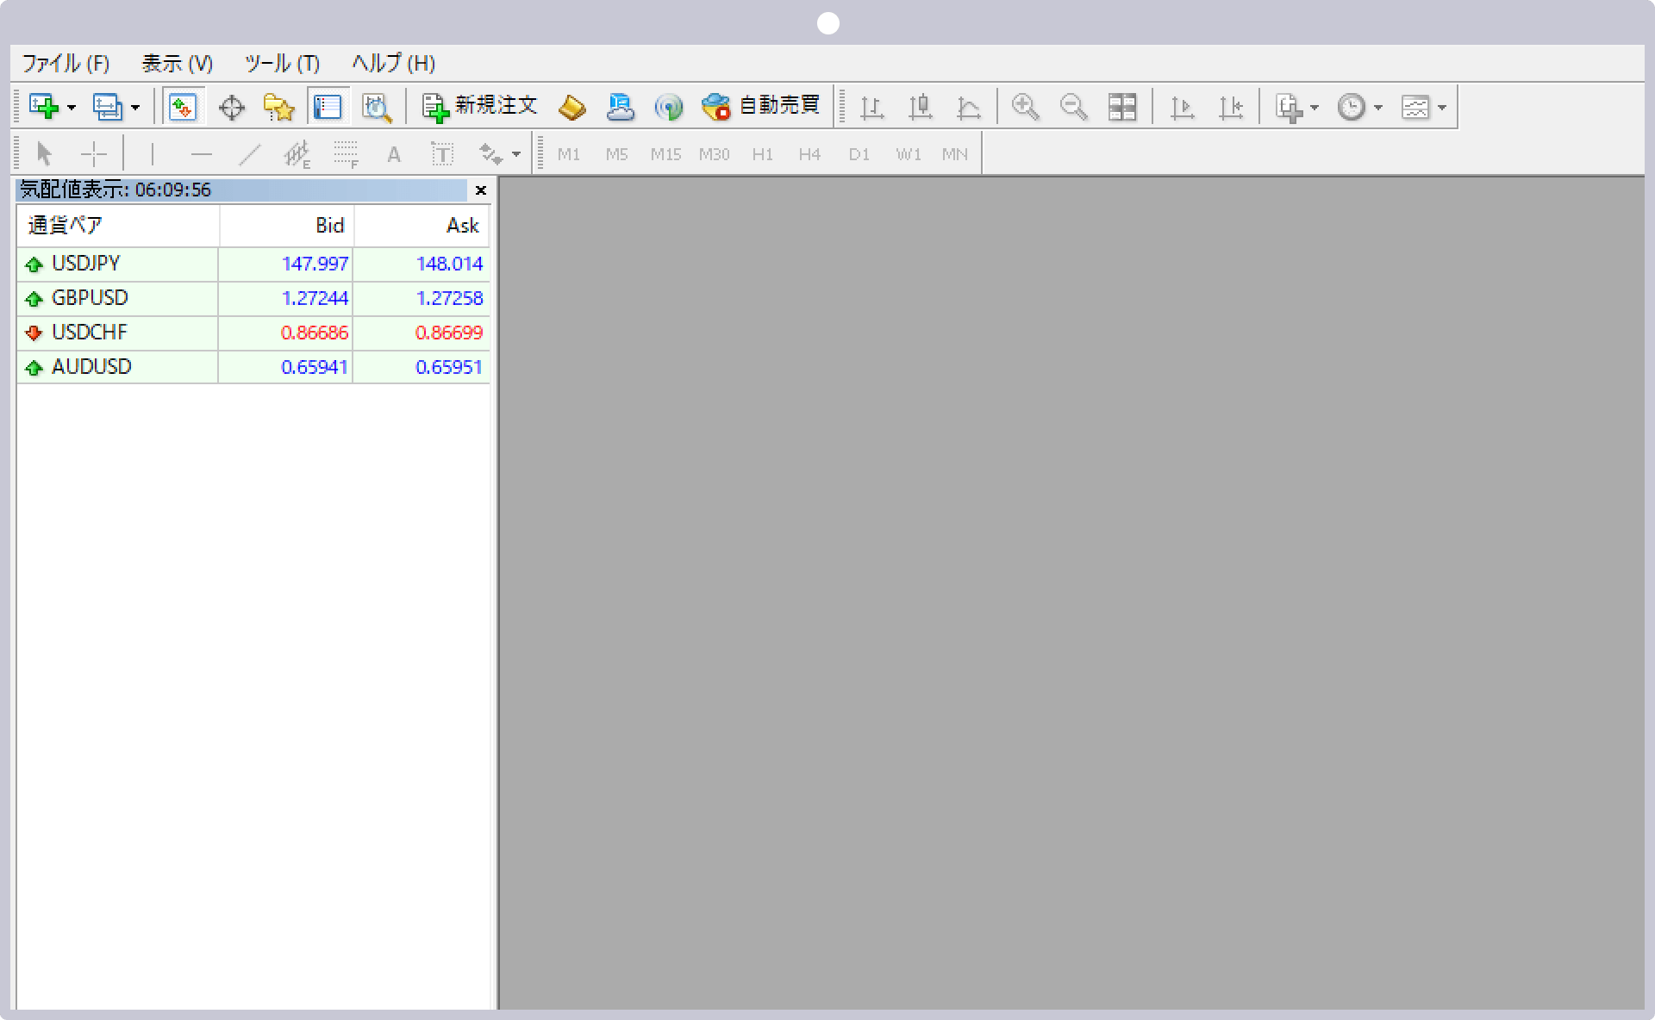This screenshot has width=1655, height=1020.
Task: Click the indicators list icon
Action: tap(1290, 107)
